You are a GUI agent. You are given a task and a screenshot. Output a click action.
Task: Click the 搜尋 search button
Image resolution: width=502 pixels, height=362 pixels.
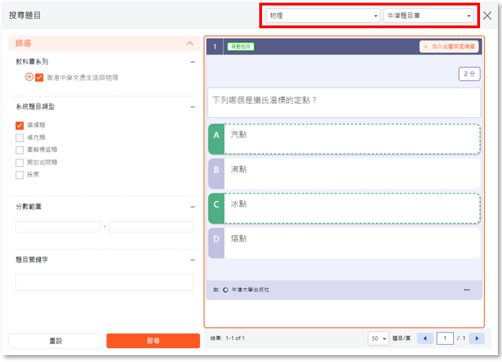[153, 341]
